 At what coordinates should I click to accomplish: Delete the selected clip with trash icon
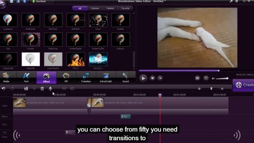(x=42, y=89)
